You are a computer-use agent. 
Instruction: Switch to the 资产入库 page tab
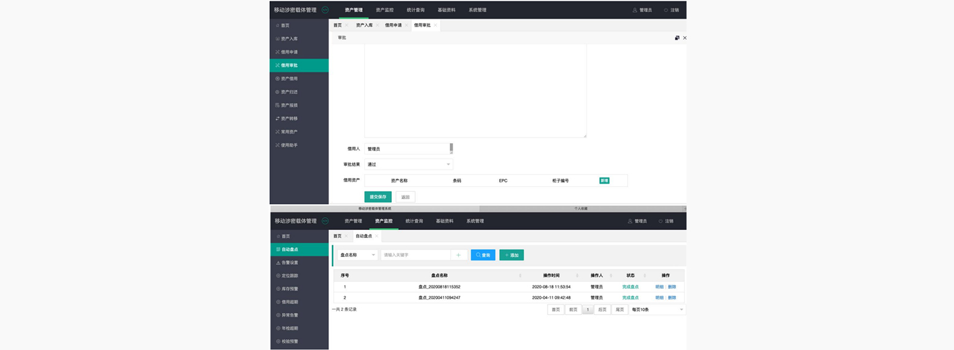[x=364, y=25]
